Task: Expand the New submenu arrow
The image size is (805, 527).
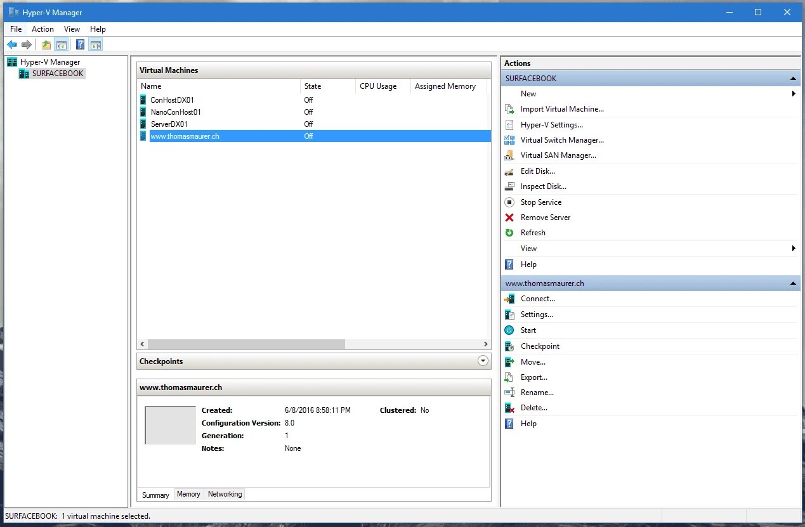Action: [794, 94]
